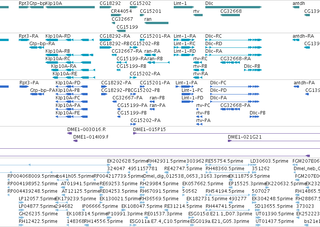The width and height of the screenshot is (320, 227).
Task: Select the CG15202 gene label
Action: [x=140, y=3]
